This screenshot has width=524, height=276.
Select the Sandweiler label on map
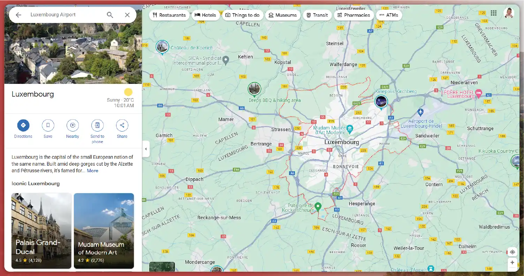pos(427,136)
